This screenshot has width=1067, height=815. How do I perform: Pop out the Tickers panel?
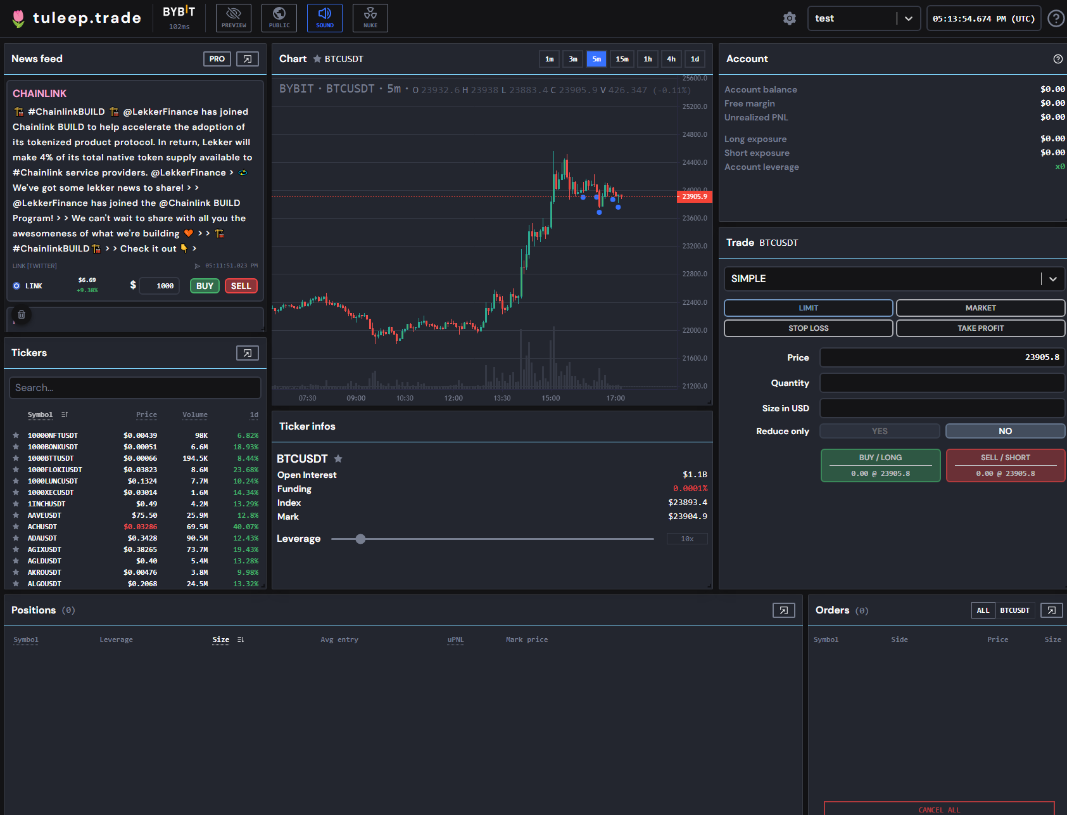248,353
